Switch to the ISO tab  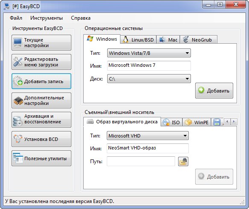click(172, 122)
